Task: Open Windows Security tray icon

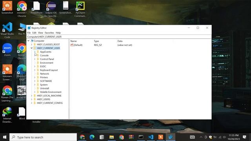Action: [x=211, y=137]
